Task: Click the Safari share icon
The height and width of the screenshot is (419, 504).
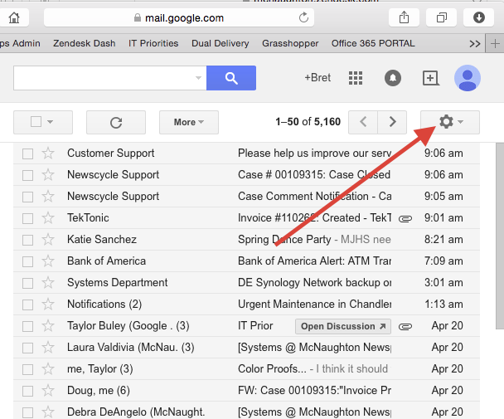Action: [404, 17]
